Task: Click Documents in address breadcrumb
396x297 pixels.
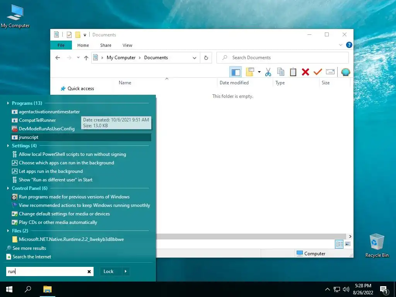Action: (x=156, y=58)
